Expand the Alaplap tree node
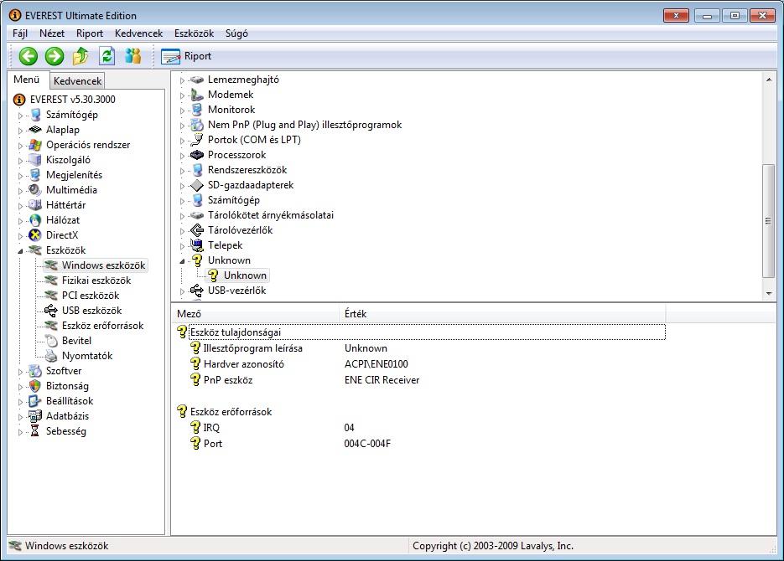 (x=20, y=131)
